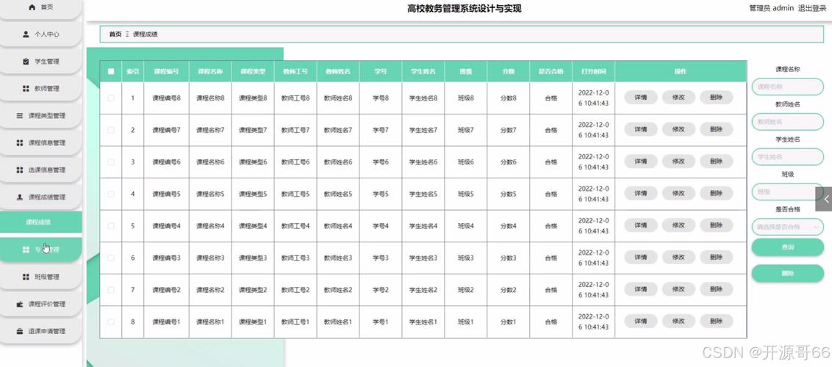832x367 pixels.
Task: Click 修改 for the 课程编号3 row
Action: (678, 257)
